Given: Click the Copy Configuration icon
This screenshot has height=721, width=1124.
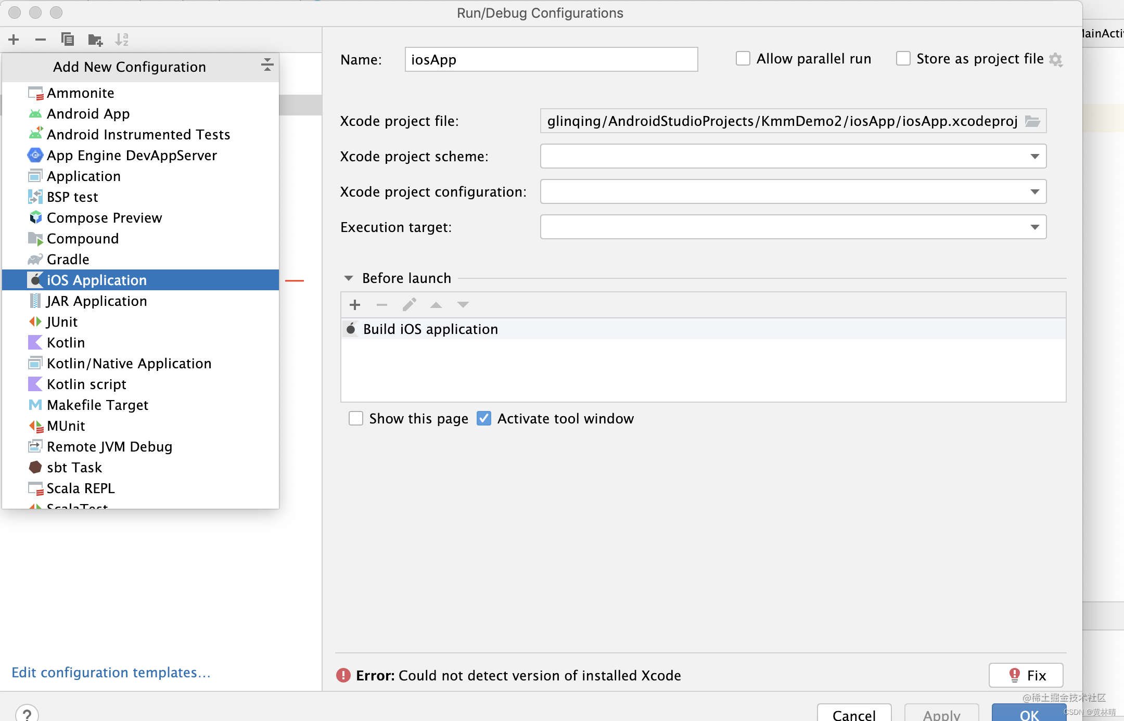Looking at the screenshot, I should [68, 40].
